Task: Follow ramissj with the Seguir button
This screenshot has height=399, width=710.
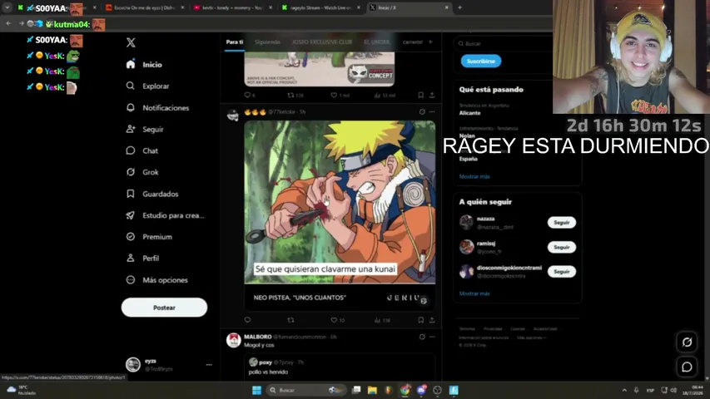Action: pyautogui.click(x=562, y=247)
